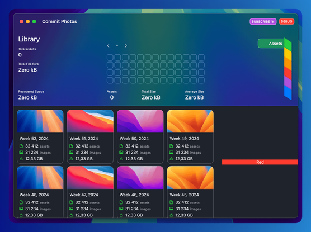Select the Assets tab
This screenshot has height=232, width=311.
271,44
